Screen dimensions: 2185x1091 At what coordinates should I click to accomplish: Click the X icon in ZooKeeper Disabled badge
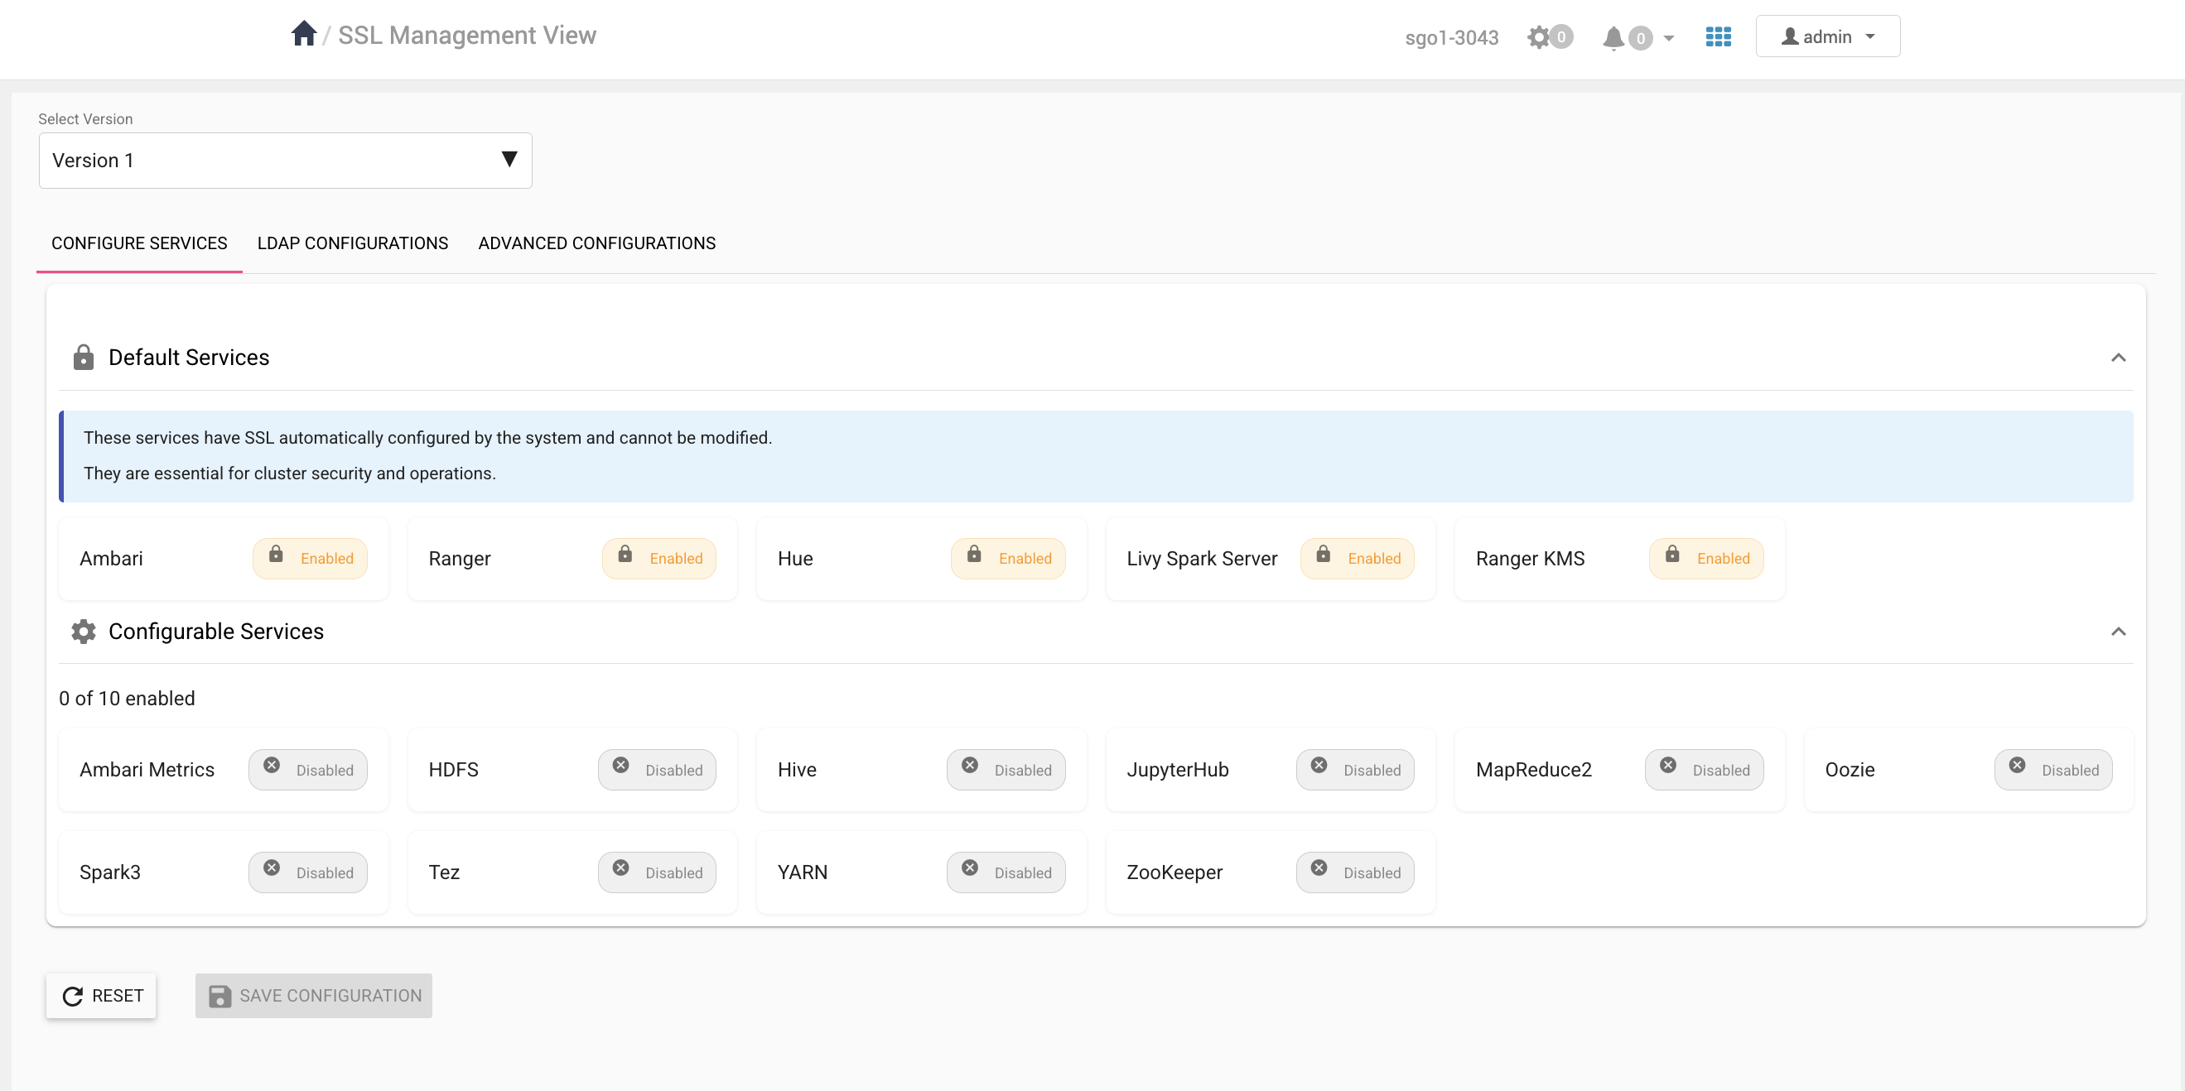(1319, 868)
